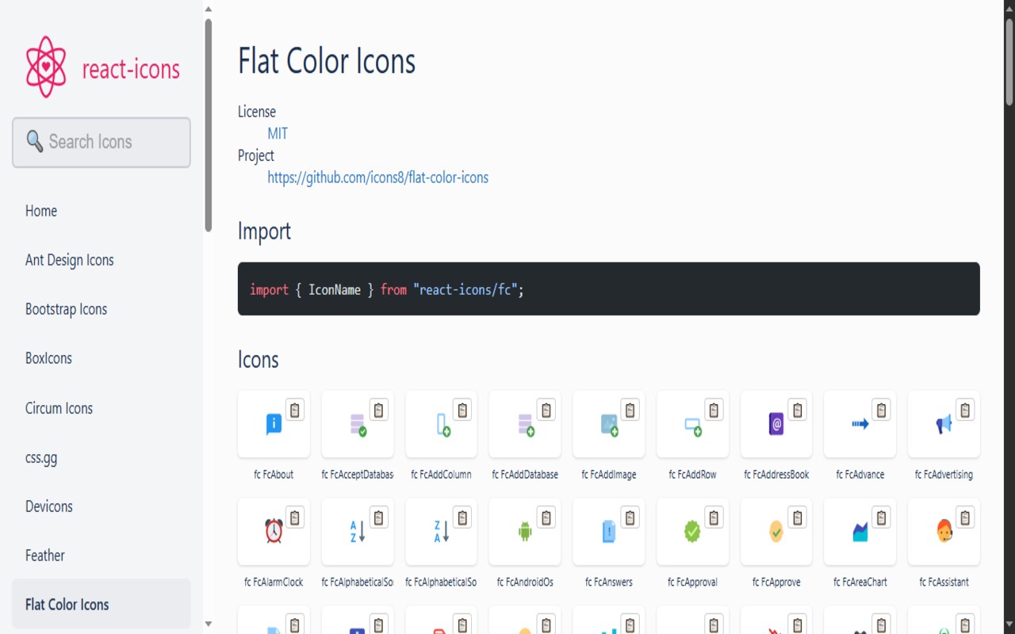
Task: Click the FcAndroidOs robot icon
Action: pos(524,531)
